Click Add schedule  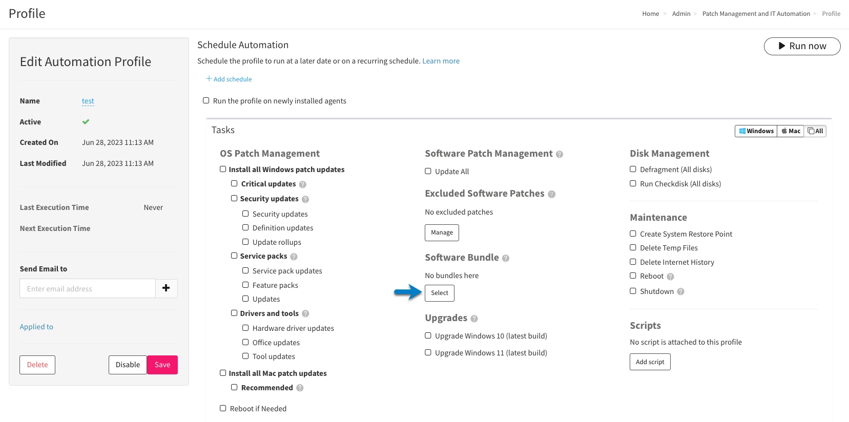pyautogui.click(x=229, y=79)
